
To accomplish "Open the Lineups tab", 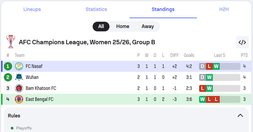I will pyautogui.click(x=32, y=9).
